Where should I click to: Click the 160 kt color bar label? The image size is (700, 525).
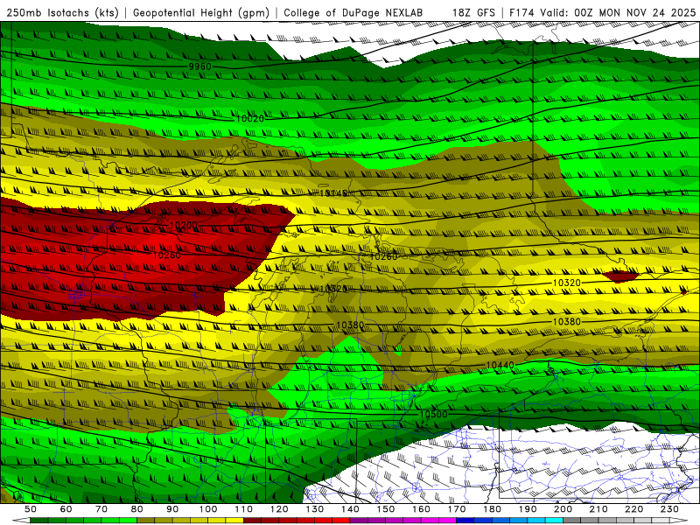coord(421,509)
